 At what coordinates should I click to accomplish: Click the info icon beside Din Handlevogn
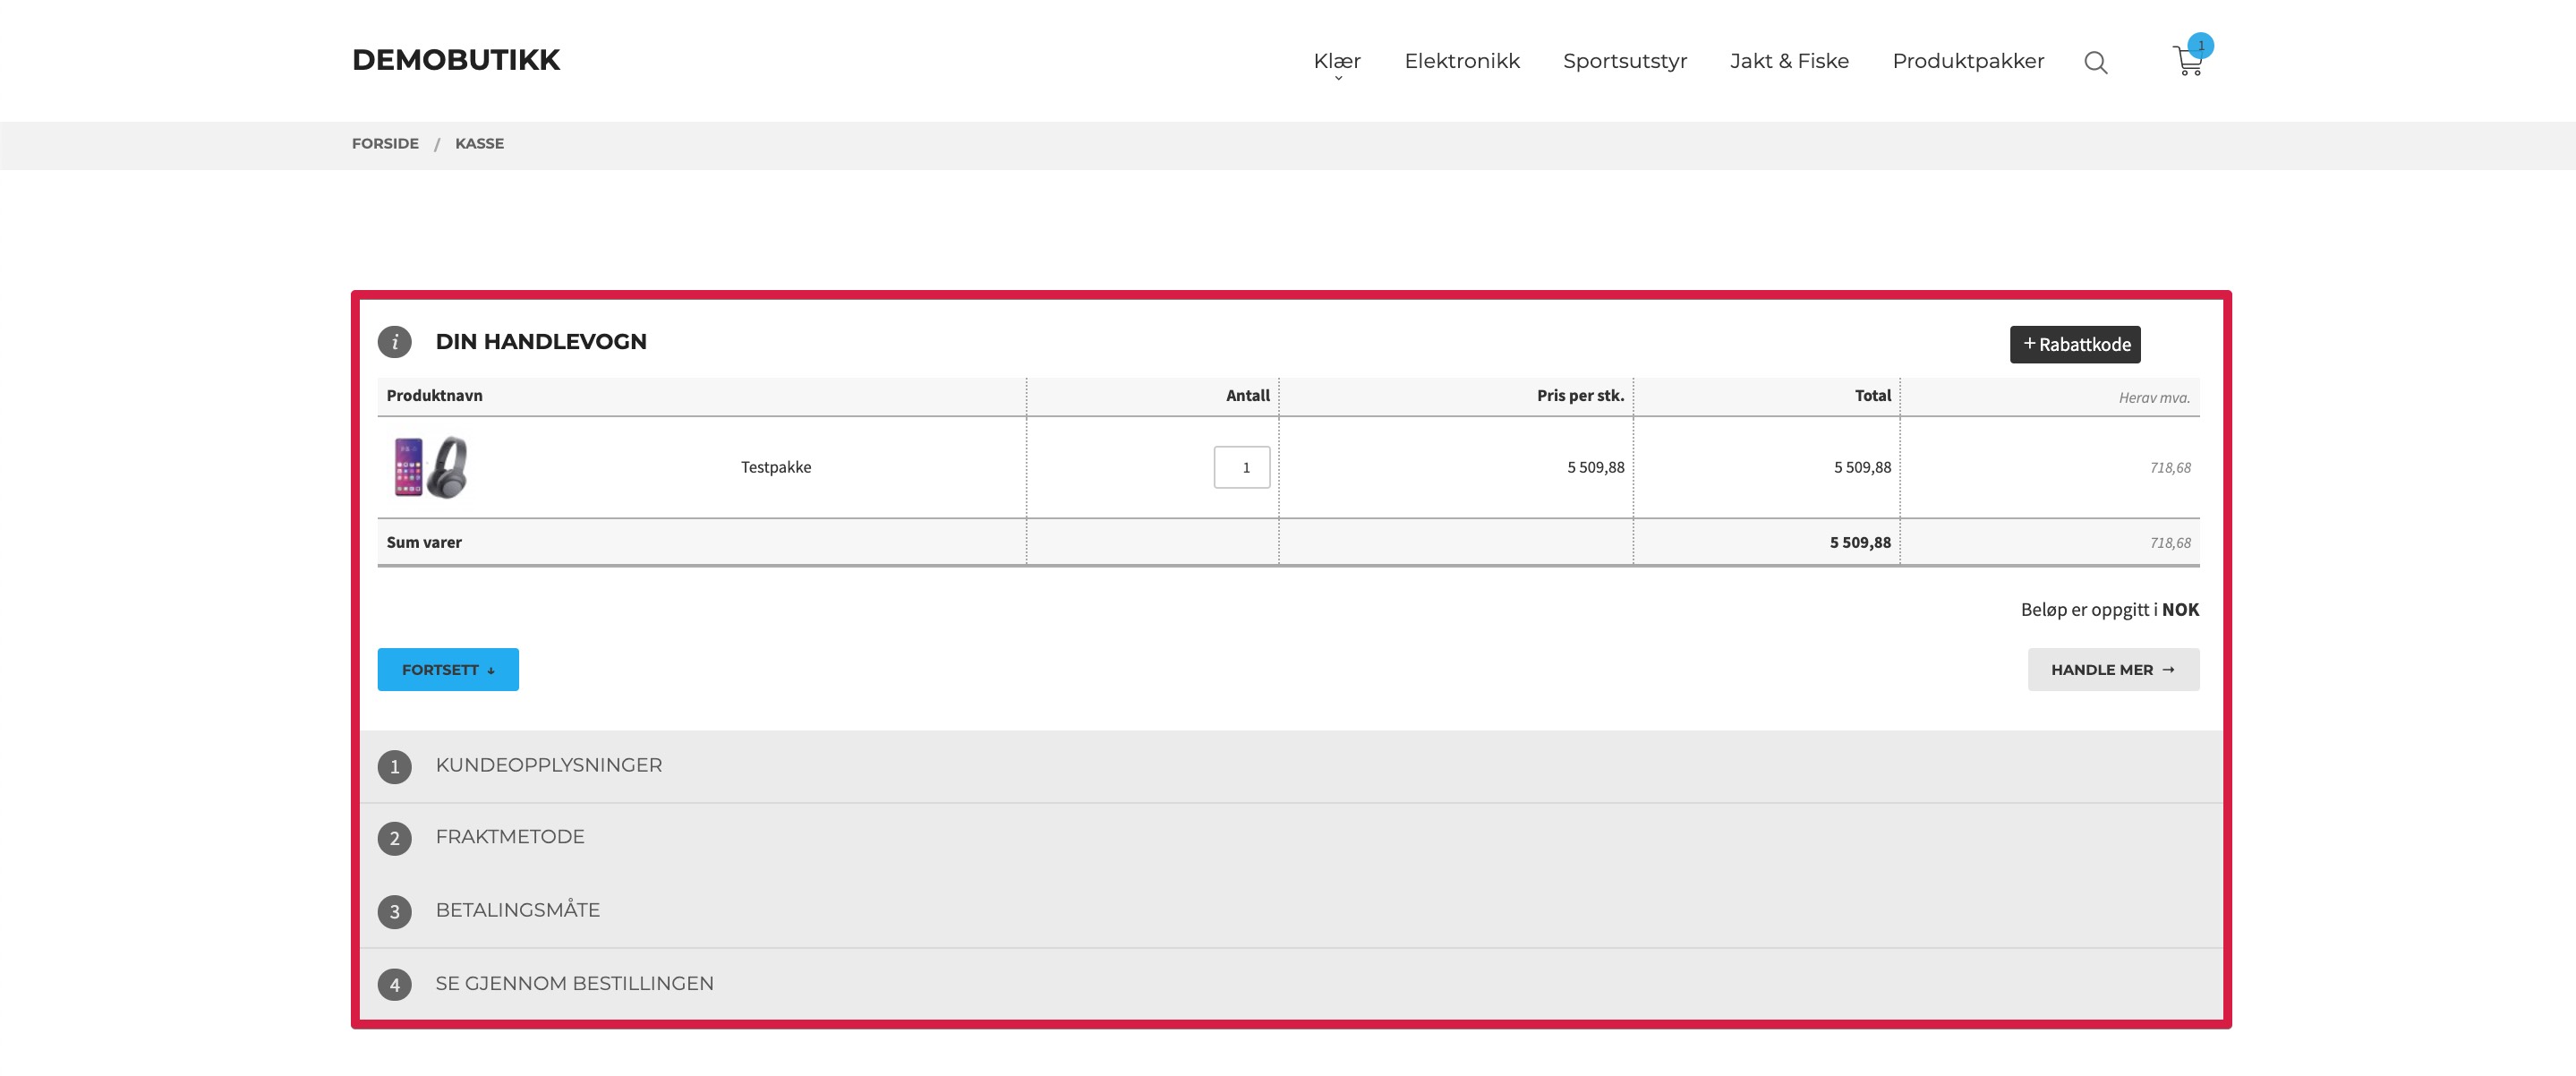pyautogui.click(x=394, y=342)
